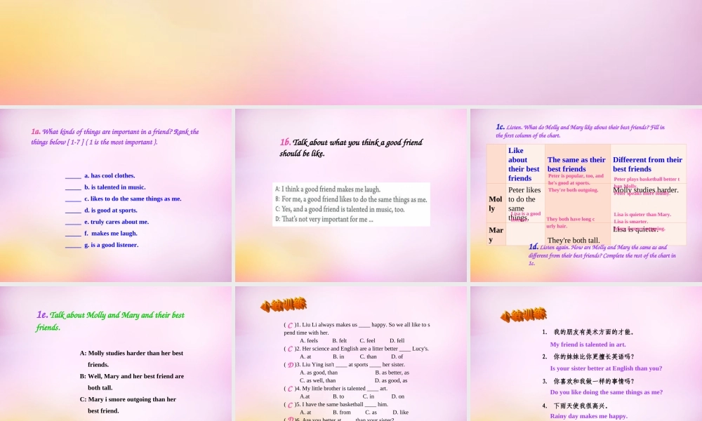Choose option 'A. as good, than' in question 3

click(319, 373)
